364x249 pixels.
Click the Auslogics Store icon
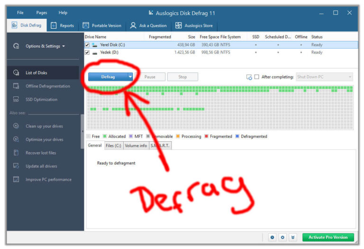[x=178, y=26]
